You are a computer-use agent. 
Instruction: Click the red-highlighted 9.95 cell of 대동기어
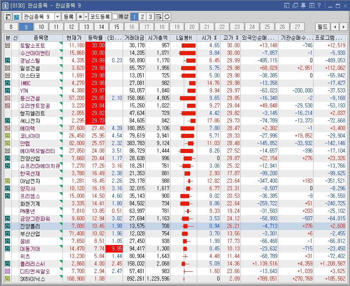pyautogui.click(x=114, y=248)
